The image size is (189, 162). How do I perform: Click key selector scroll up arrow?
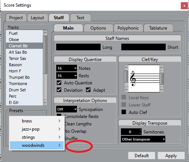(x=162, y=68)
